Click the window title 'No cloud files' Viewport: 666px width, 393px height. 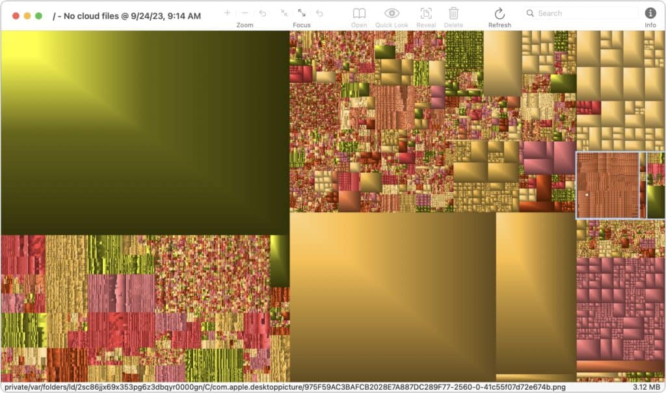(x=127, y=15)
